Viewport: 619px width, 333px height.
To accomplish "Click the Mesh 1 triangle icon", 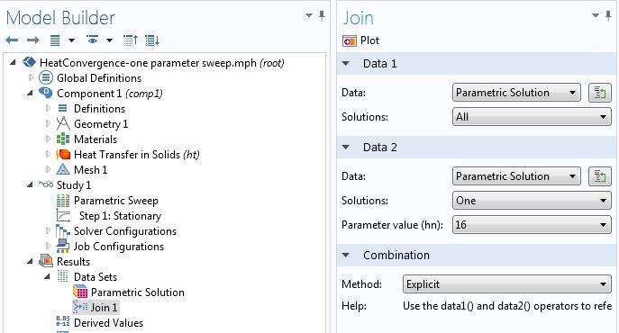I will tap(63, 169).
